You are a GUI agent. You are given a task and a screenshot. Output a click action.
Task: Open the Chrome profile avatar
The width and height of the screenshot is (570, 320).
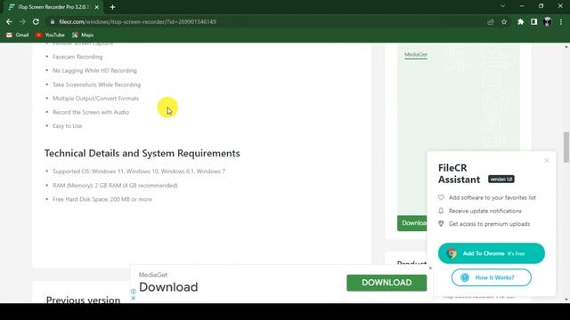548,21
